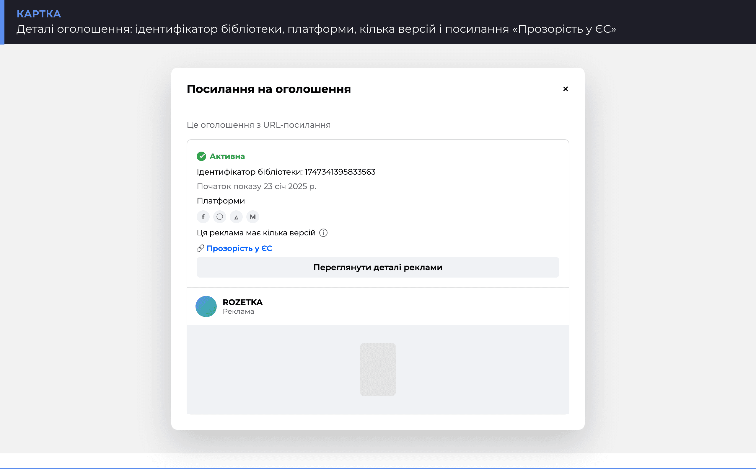756x469 pixels.
Task: Close the «Посилання на оголошення» dialog
Action: [x=565, y=89]
